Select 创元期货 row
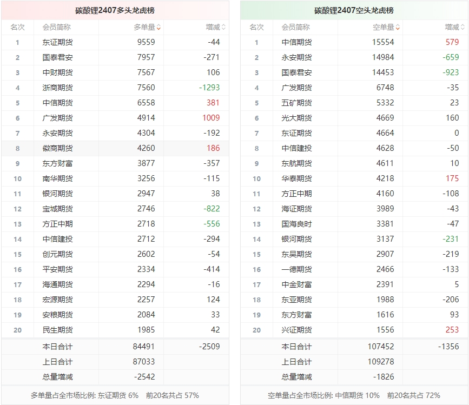 point(115,254)
